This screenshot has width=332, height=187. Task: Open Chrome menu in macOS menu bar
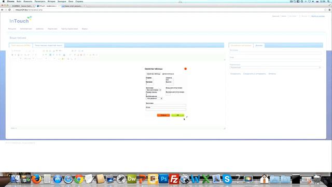pos(10,1)
